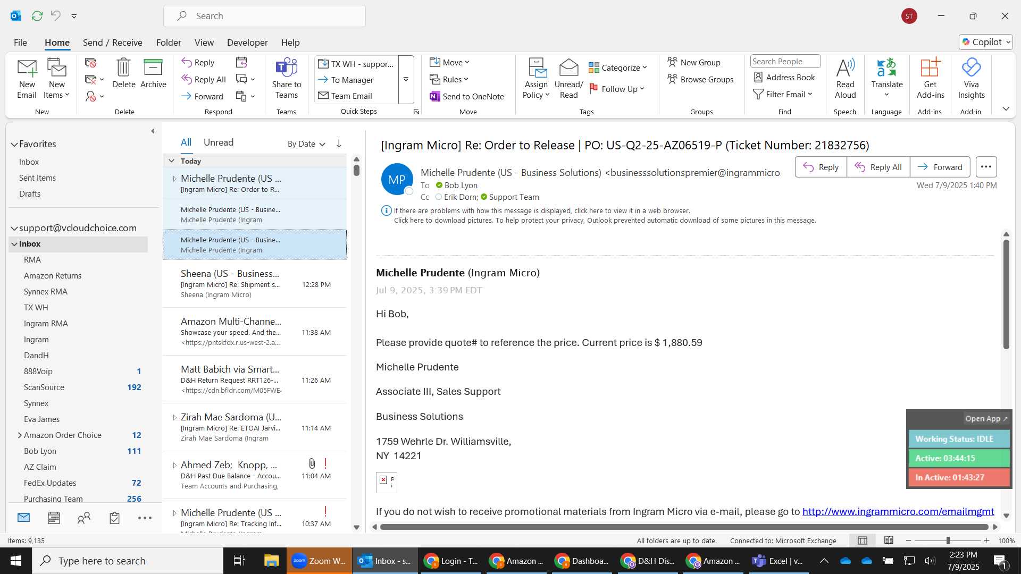Collapse the Favorites section
The height and width of the screenshot is (574, 1021).
tap(14, 144)
